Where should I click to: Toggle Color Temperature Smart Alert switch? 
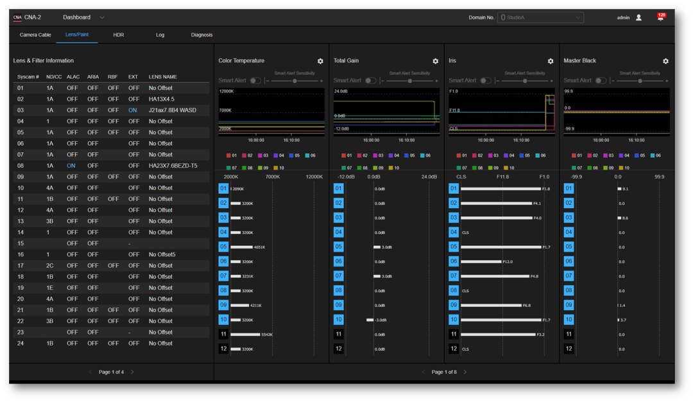pos(255,80)
